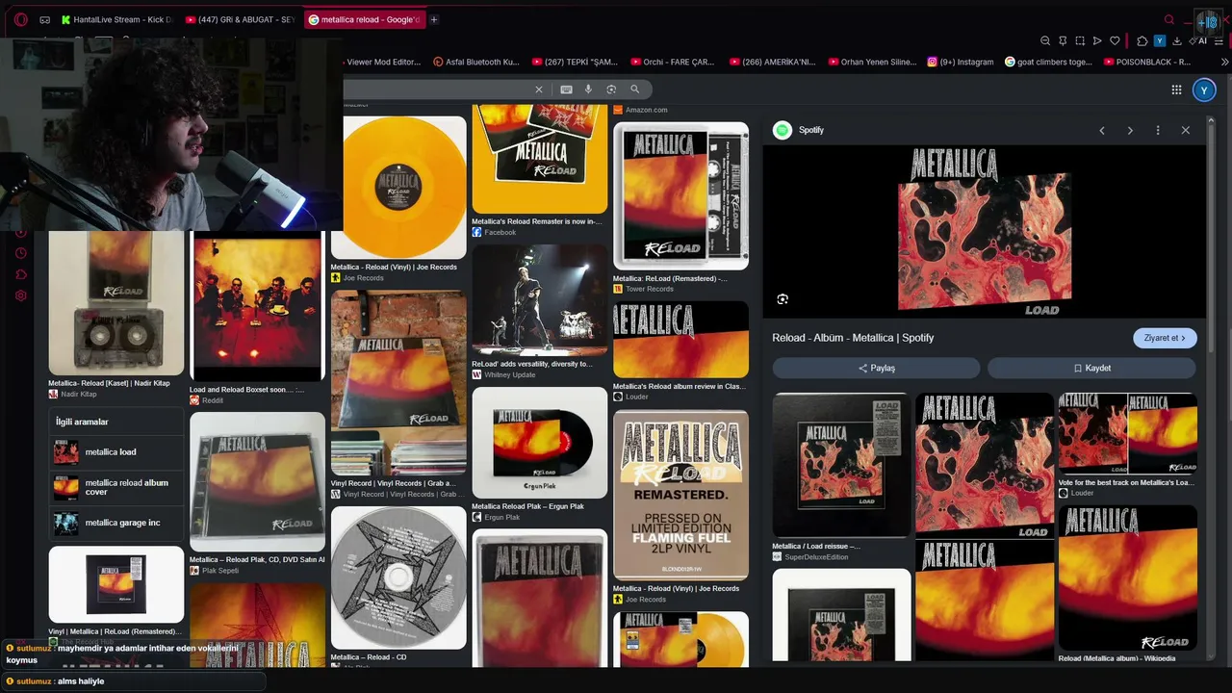Open more options in Spotify preview panel
The image size is (1232, 693).
[x=1158, y=130]
